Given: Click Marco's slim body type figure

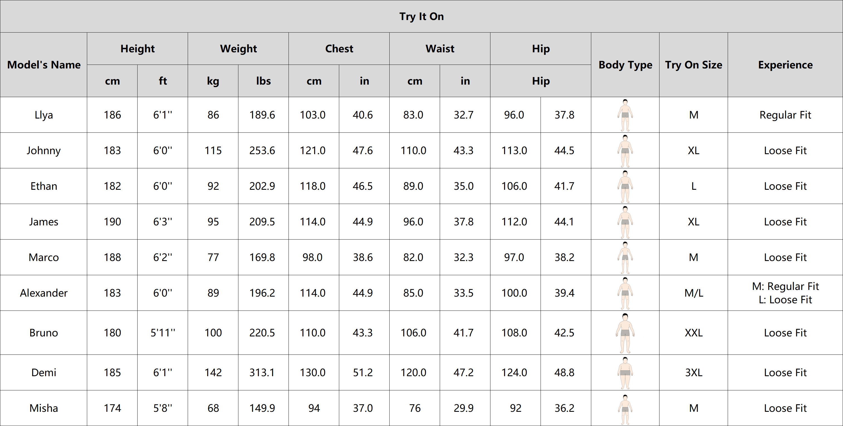Looking at the screenshot, I should (x=625, y=258).
